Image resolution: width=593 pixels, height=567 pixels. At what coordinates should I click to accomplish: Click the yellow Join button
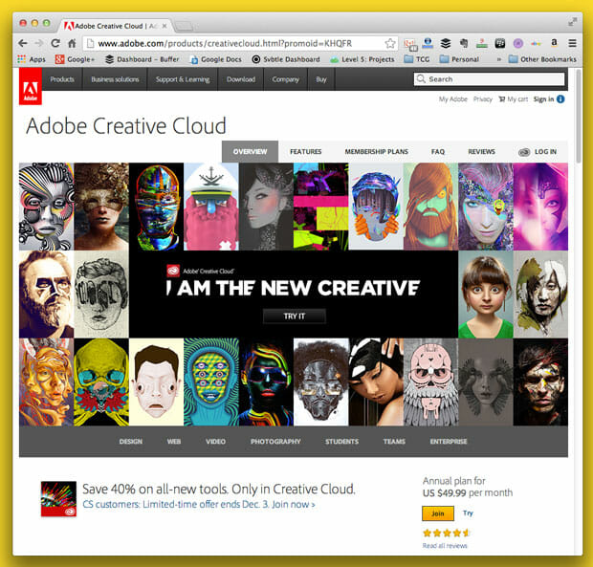click(437, 513)
